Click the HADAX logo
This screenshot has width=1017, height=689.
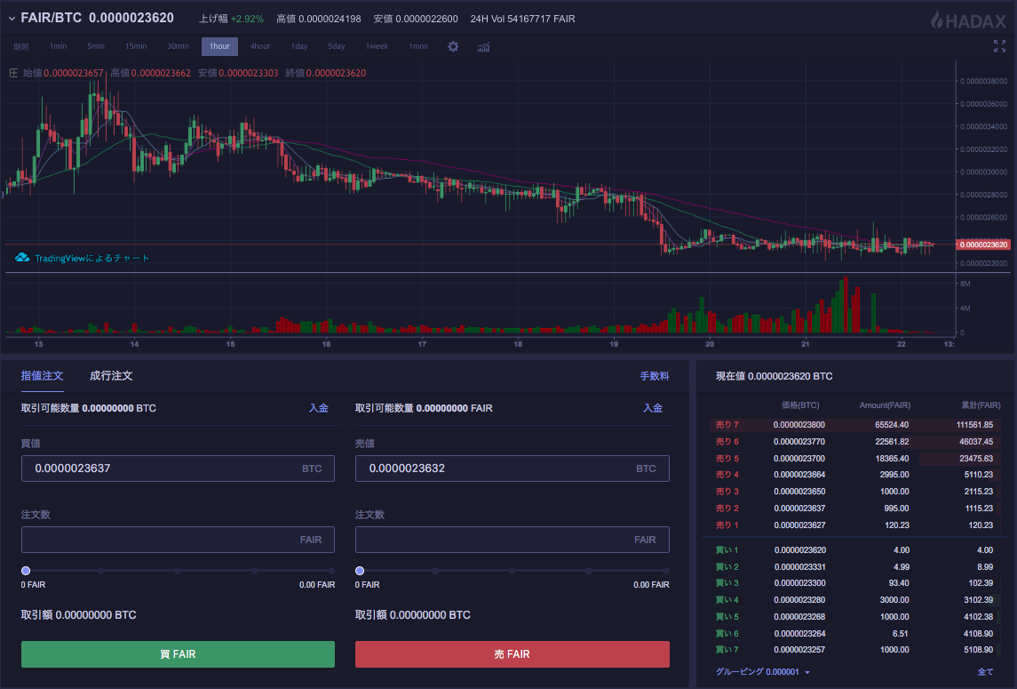point(968,20)
